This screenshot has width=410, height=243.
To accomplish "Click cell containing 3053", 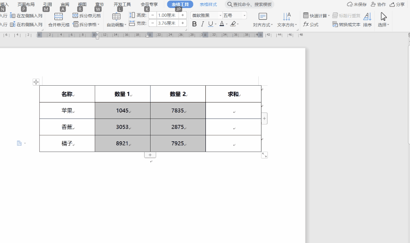I will click(x=123, y=127).
